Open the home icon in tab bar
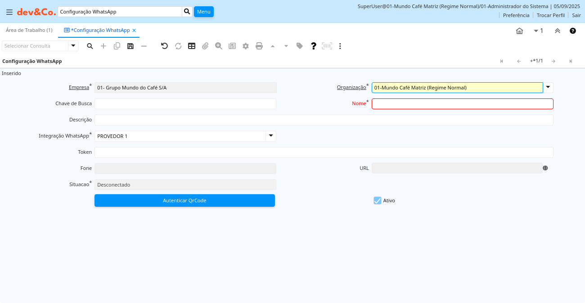The image size is (585, 303). (519, 31)
